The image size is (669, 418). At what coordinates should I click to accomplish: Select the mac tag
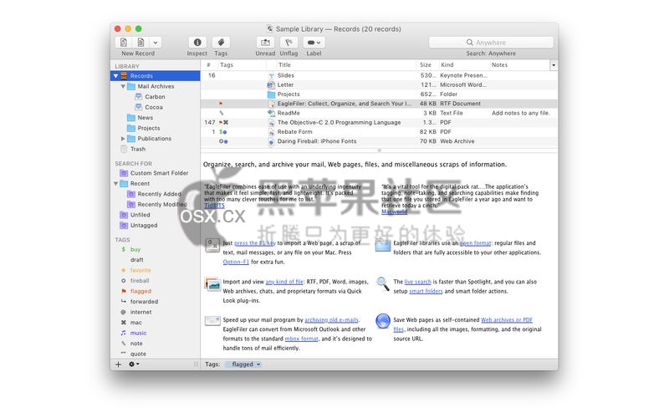point(135,323)
